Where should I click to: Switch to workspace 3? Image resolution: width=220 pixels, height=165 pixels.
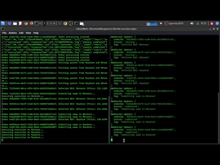tap(51, 23)
